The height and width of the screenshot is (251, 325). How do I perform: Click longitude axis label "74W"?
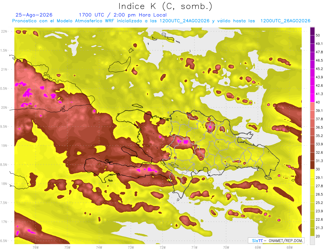pos(99,247)
